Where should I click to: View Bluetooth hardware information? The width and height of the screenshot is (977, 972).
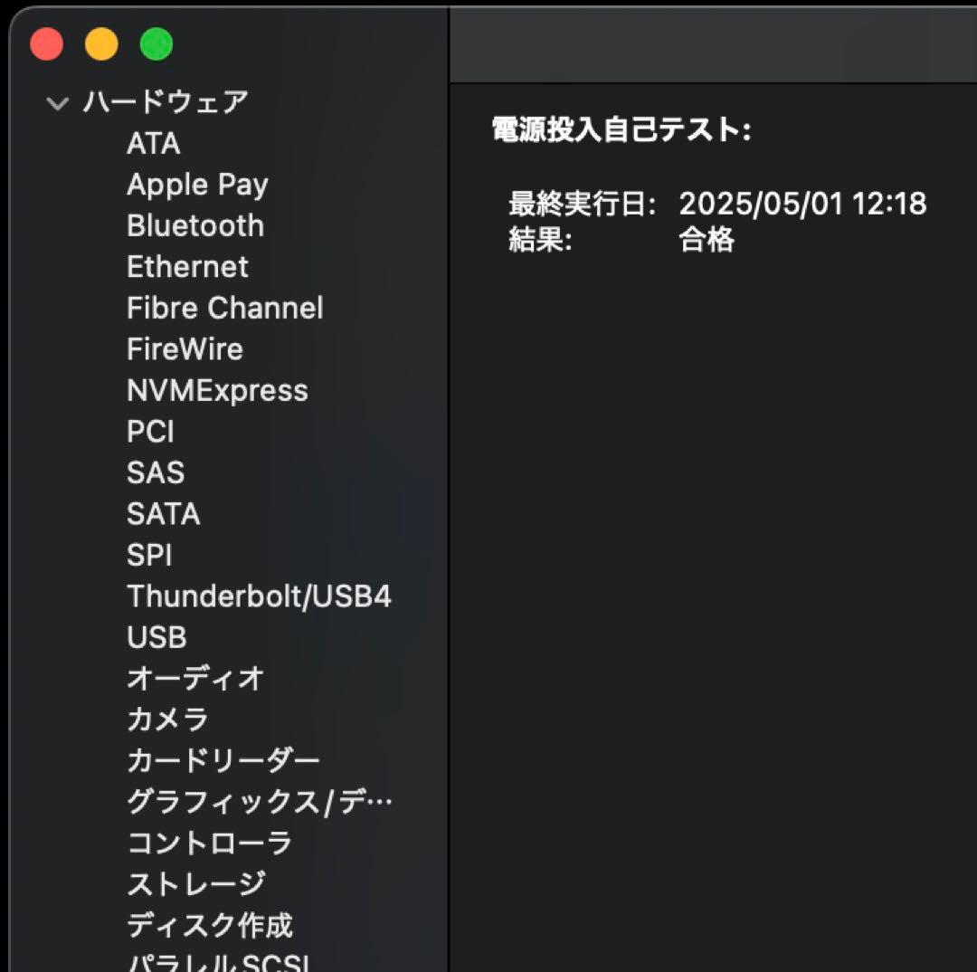[x=195, y=225]
